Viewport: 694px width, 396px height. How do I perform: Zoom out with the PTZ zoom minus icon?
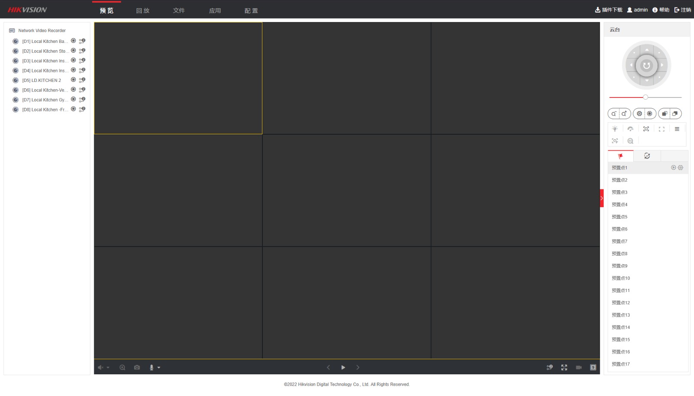(614, 114)
